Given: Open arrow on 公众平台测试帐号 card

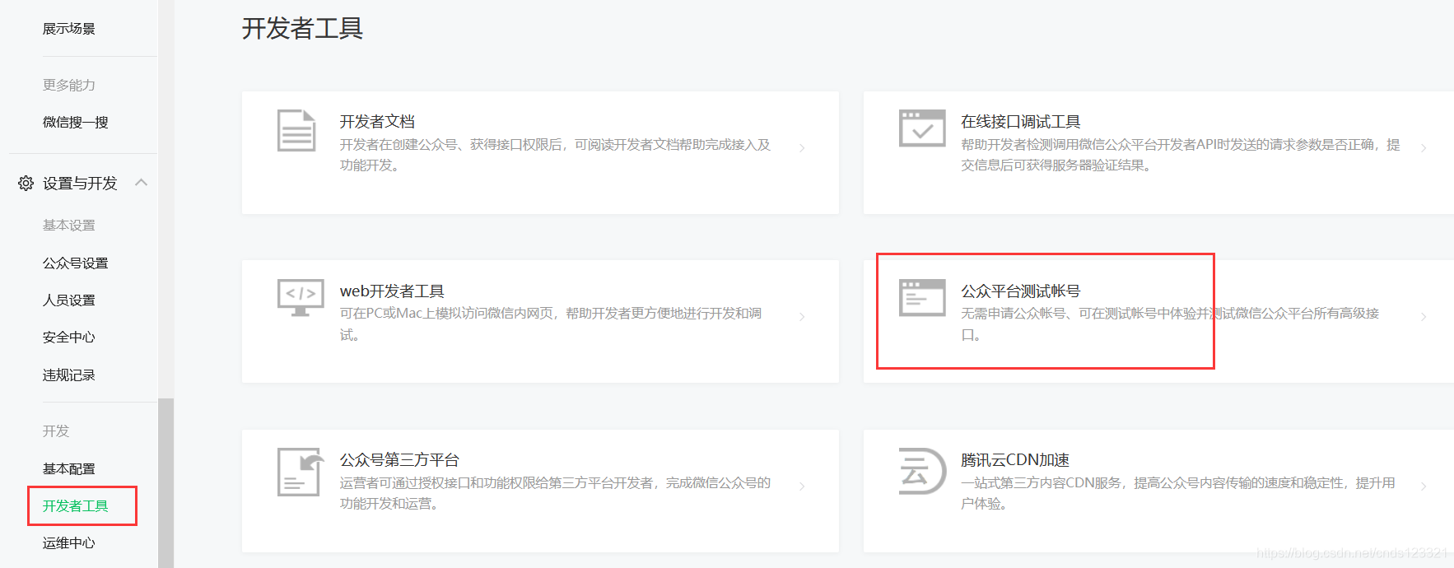Looking at the screenshot, I should click(1424, 317).
